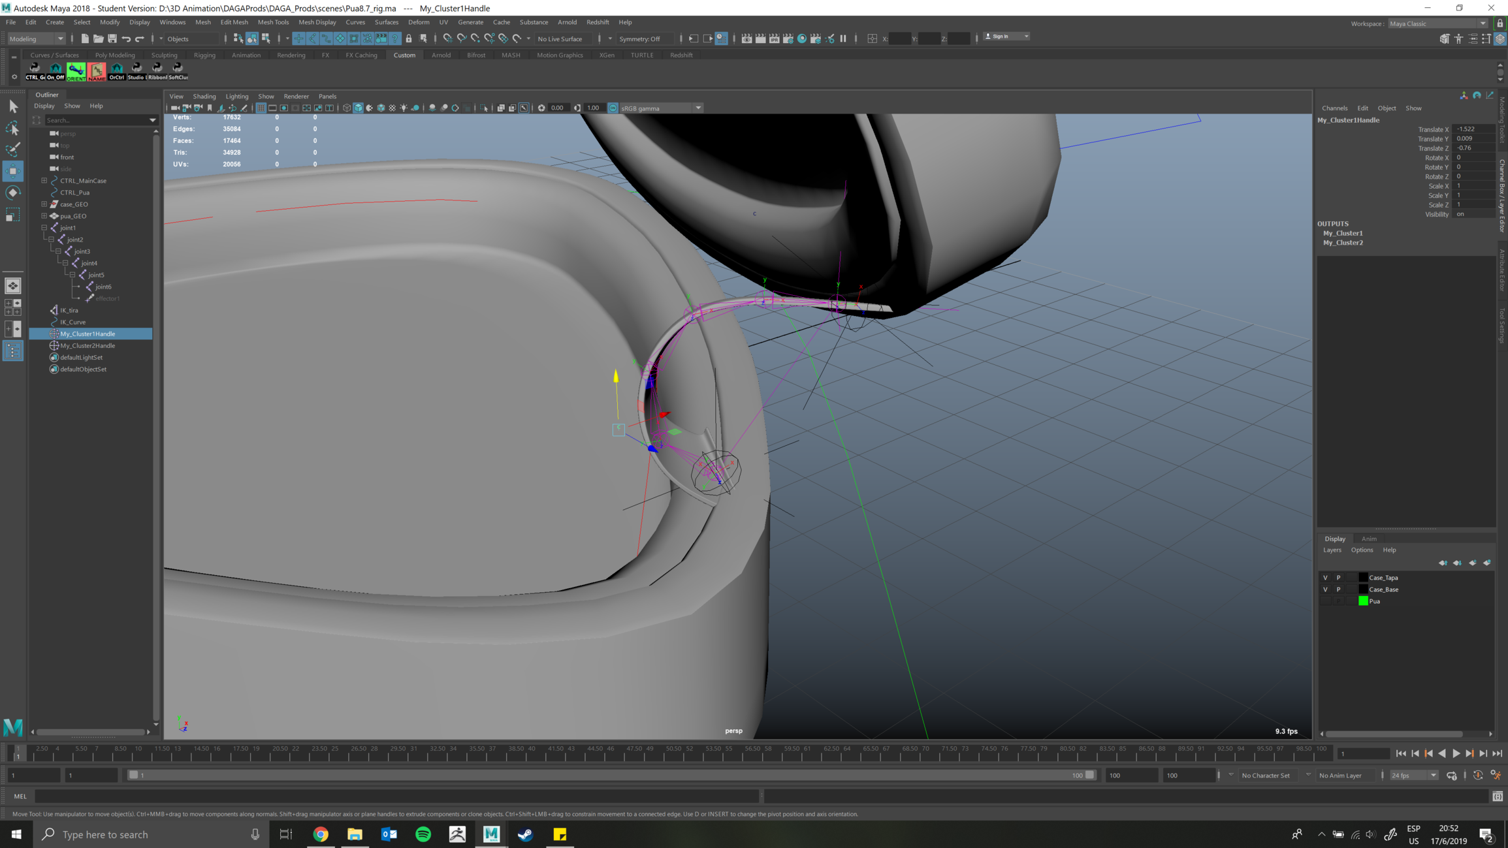Click the Redo arrow icon
This screenshot has width=1508, height=848.
point(140,39)
